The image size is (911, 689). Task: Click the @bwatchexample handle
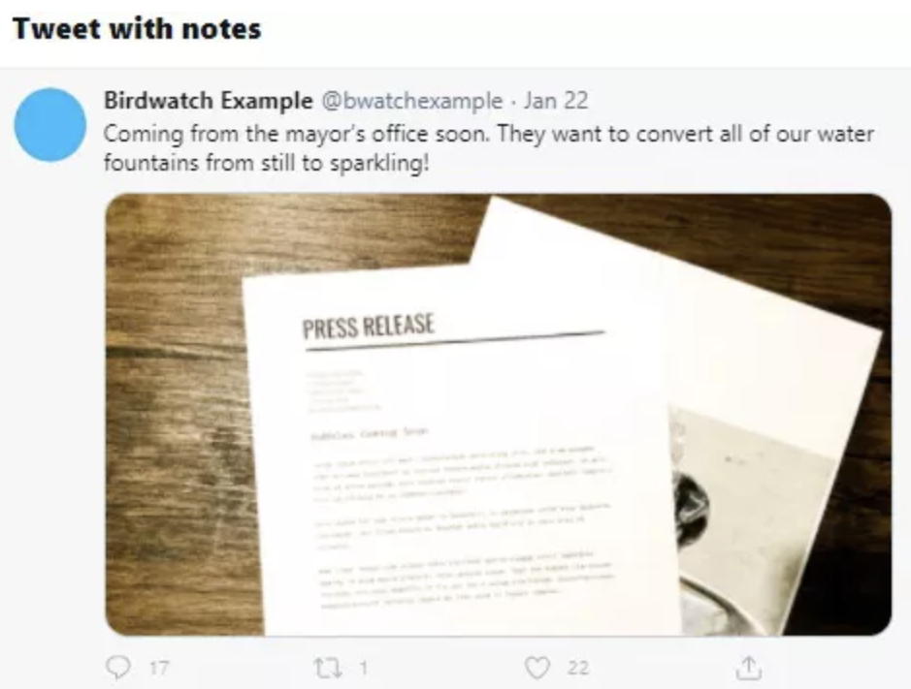pyautogui.click(x=412, y=101)
